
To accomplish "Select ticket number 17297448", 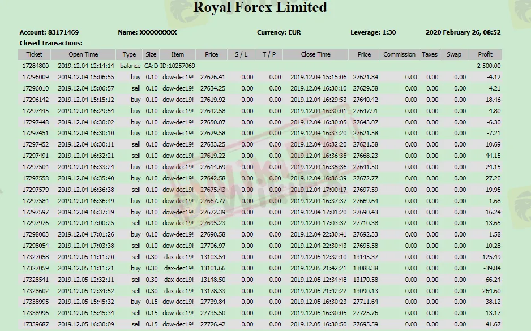I will point(36,122).
